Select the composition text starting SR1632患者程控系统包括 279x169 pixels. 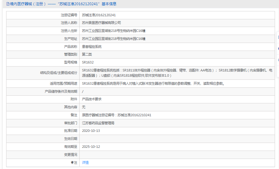[x=177, y=73]
